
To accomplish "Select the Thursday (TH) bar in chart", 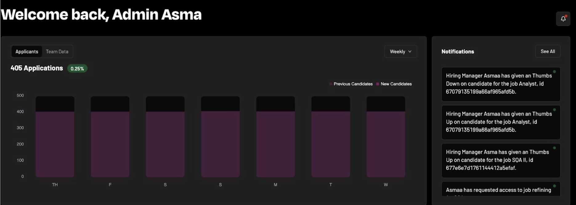I will coord(55,137).
